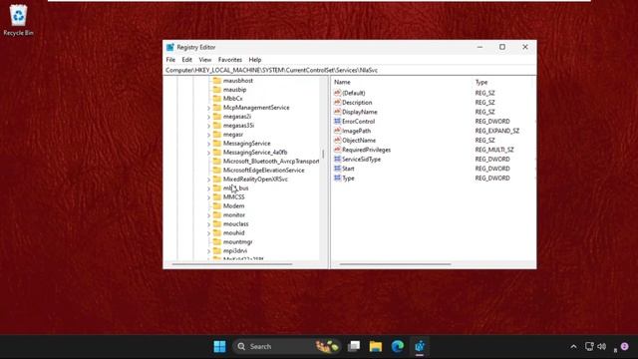
Task: Expand the megasas35i key
Action: [208, 126]
